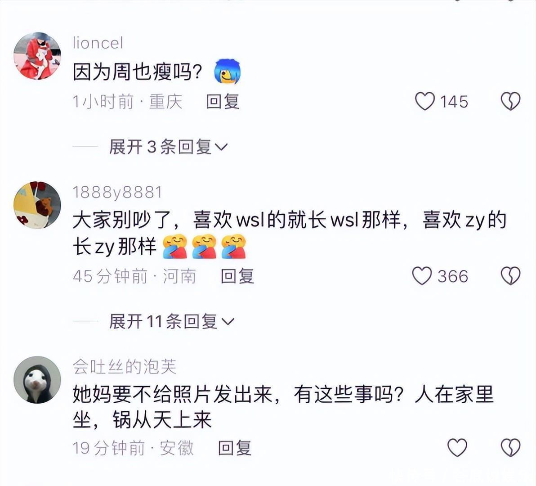Image resolution: width=536 pixels, height=486 pixels.
Task: Dislike 会吐丝的泡芙's comment broken heart
Action: coord(511,448)
